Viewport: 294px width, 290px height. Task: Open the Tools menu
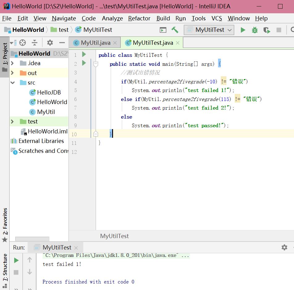[199, 18]
